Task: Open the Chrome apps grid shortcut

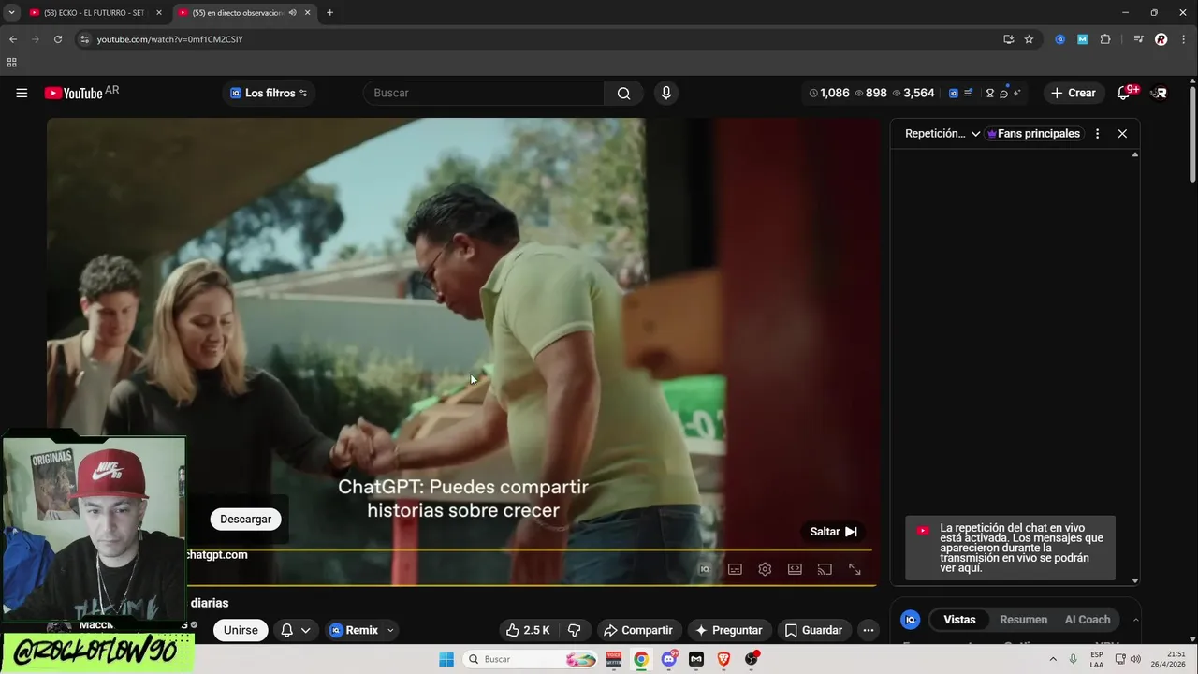Action: (x=11, y=63)
